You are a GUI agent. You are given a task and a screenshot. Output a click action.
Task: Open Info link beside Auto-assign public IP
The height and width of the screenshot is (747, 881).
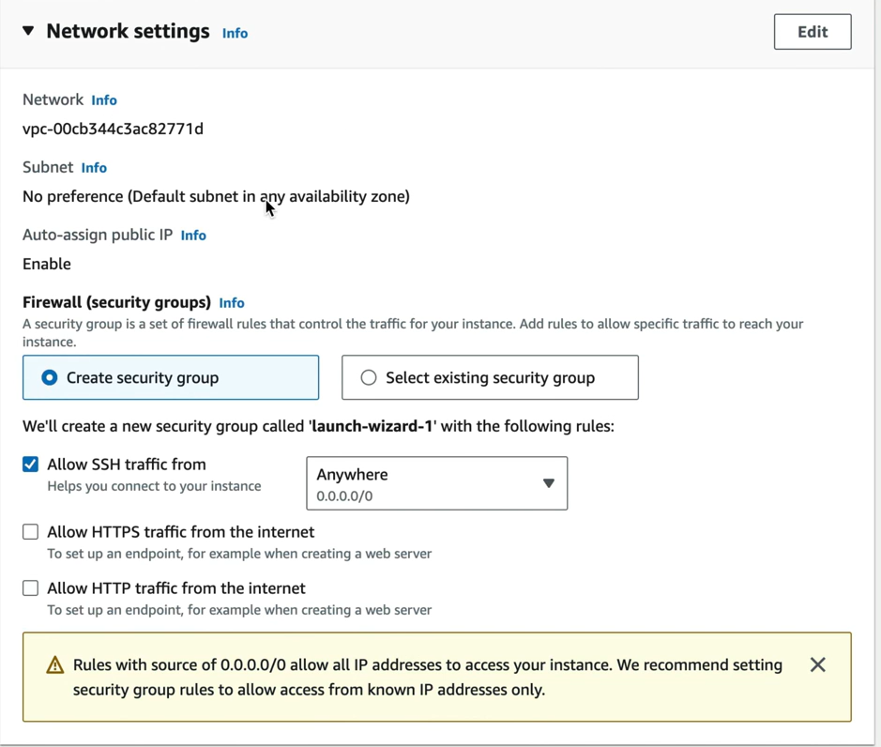pos(193,235)
